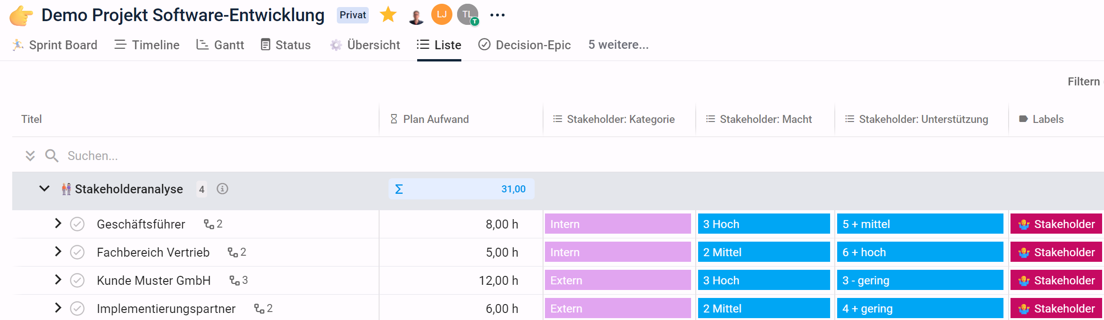The height and width of the screenshot is (320, 1104).
Task: Open Unterstützung '6 + hoch' cell
Action: tap(920, 252)
